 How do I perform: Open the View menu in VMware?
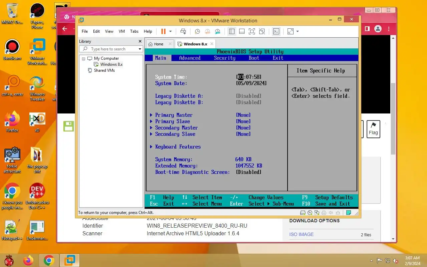(109, 31)
